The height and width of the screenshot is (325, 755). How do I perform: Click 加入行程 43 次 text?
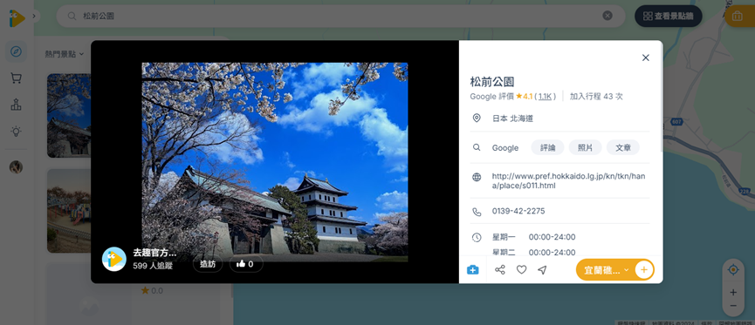596,96
